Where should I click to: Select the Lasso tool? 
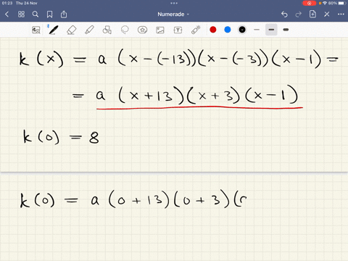point(125,30)
